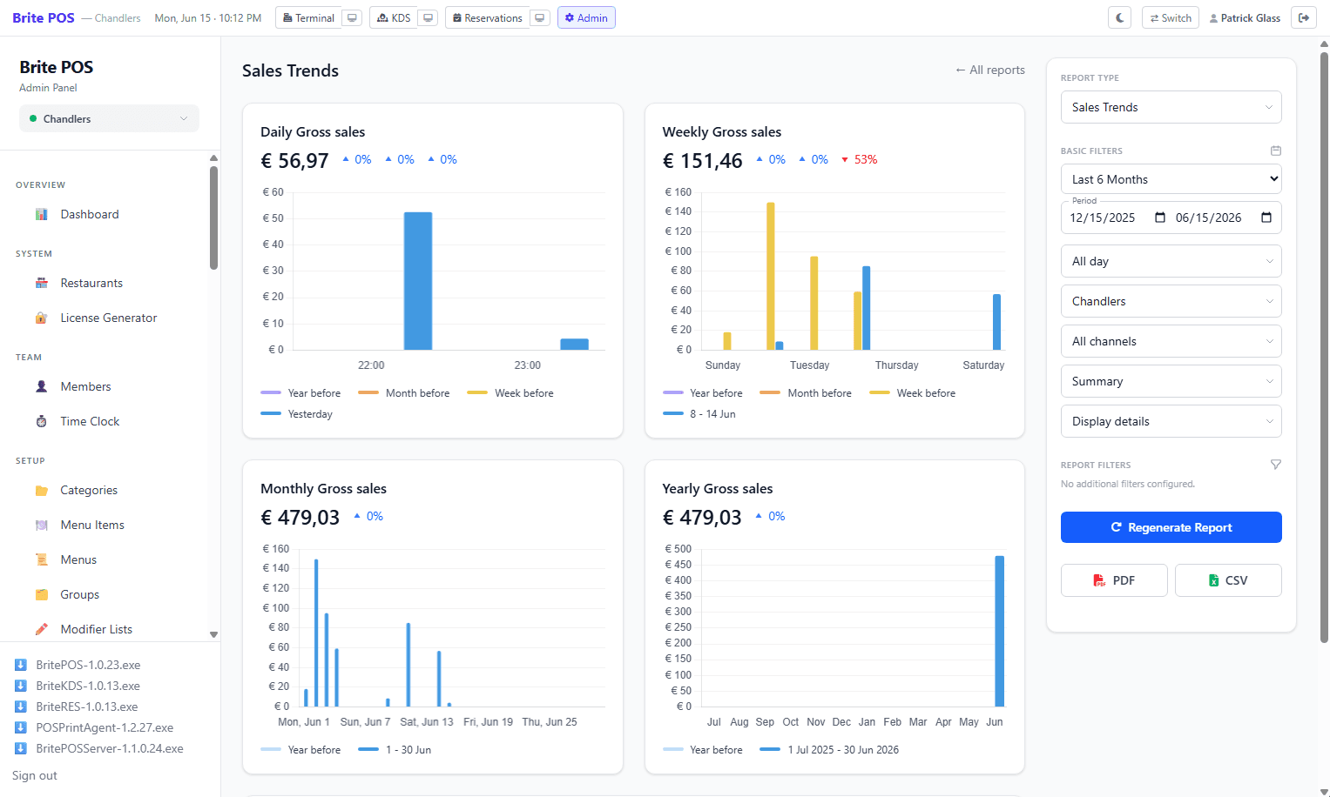Toggle Week before legend in Daily chart
The image size is (1330, 797).
[x=510, y=393]
